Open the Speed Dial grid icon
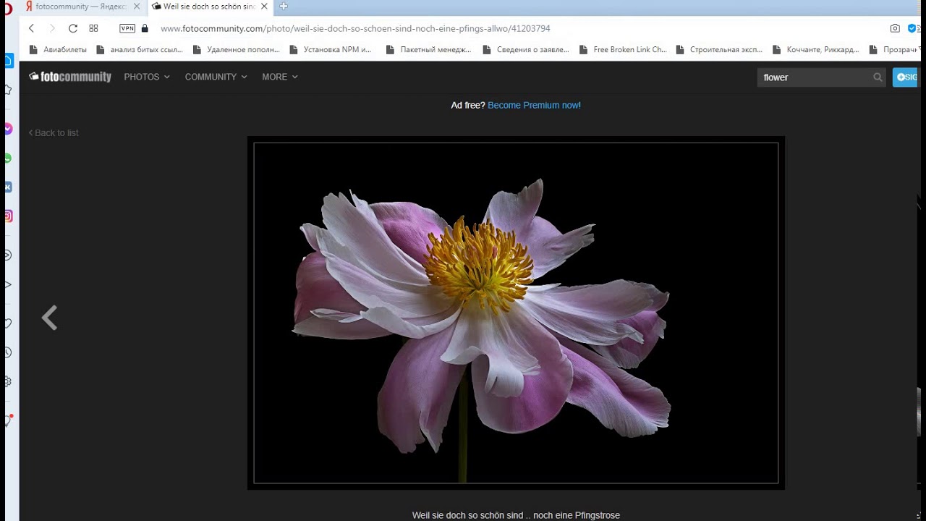This screenshot has width=926, height=521. 93,28
